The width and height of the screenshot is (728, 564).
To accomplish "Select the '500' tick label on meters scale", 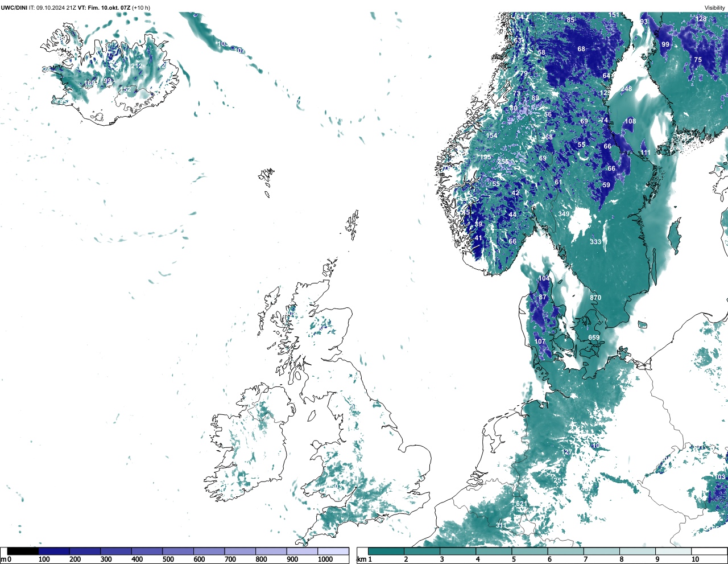I will coord(168,559).
